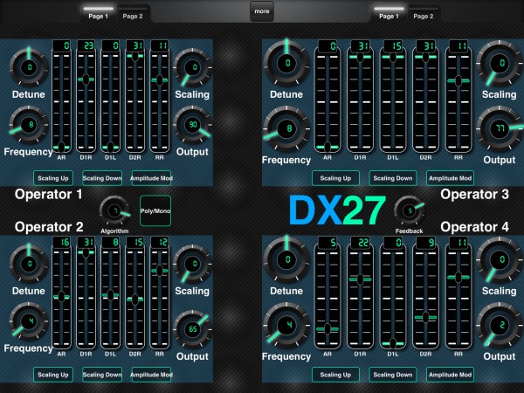Click Operator 2 Scaling knob
Image resolution: width=524 pixels, height=393 pixels.
point(192,264)
